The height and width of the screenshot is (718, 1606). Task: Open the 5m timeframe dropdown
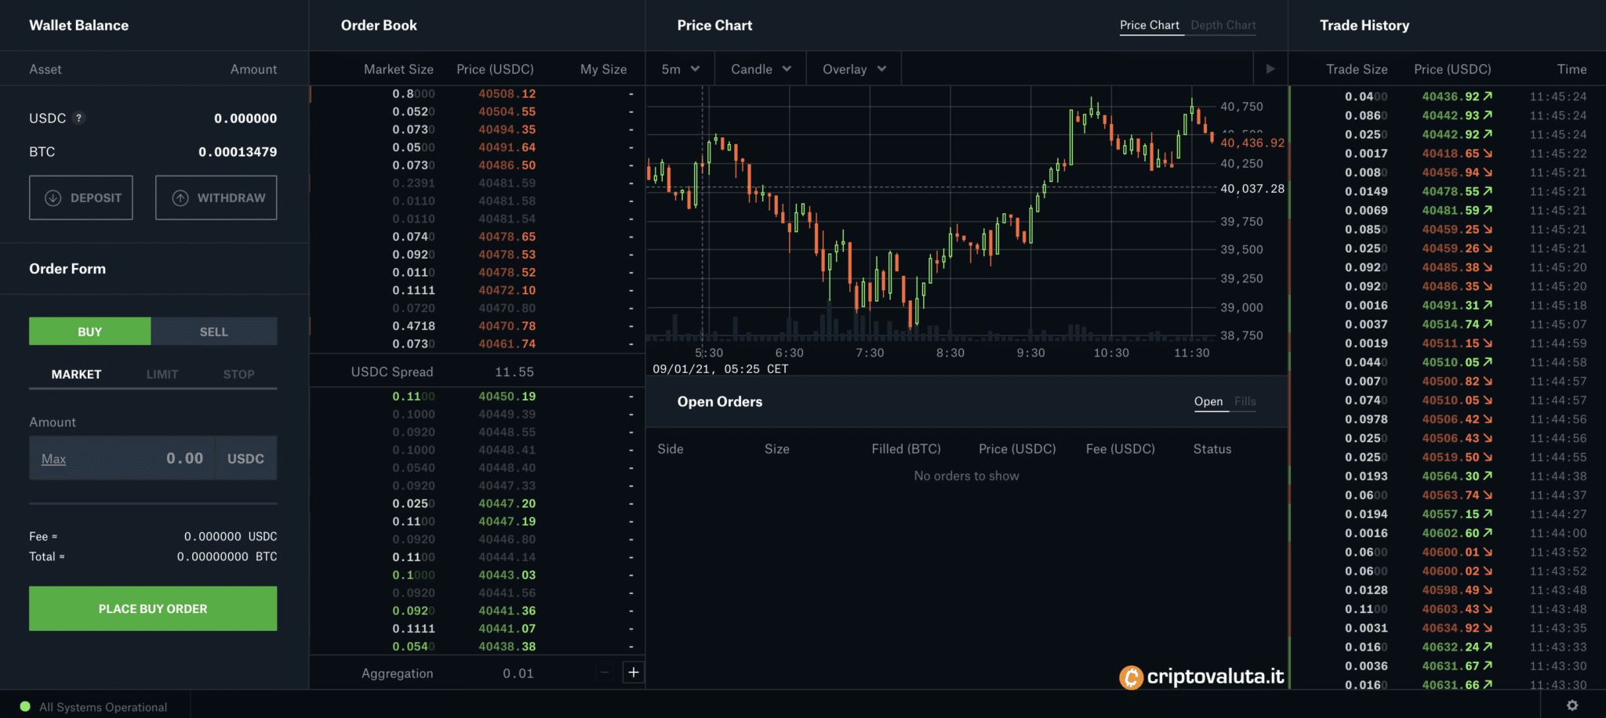679,68
